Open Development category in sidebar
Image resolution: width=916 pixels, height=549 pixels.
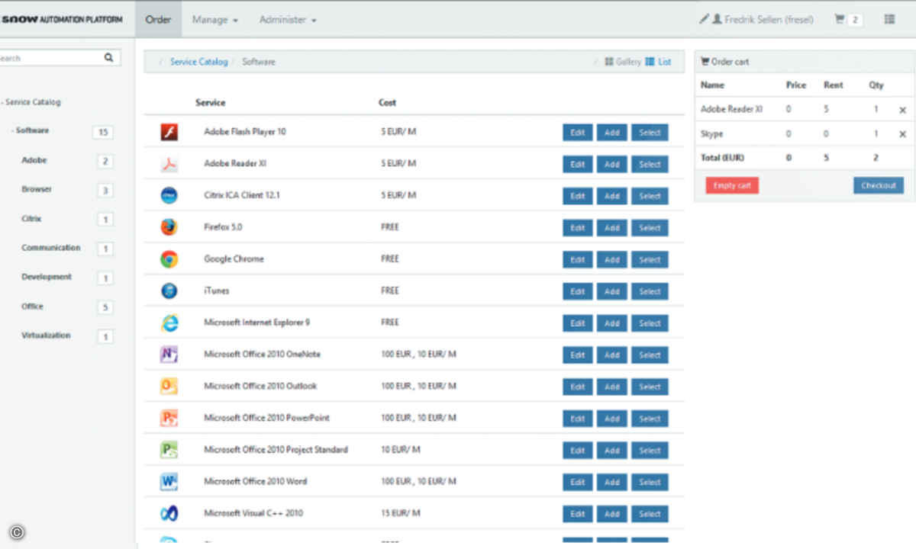[47, 278]
